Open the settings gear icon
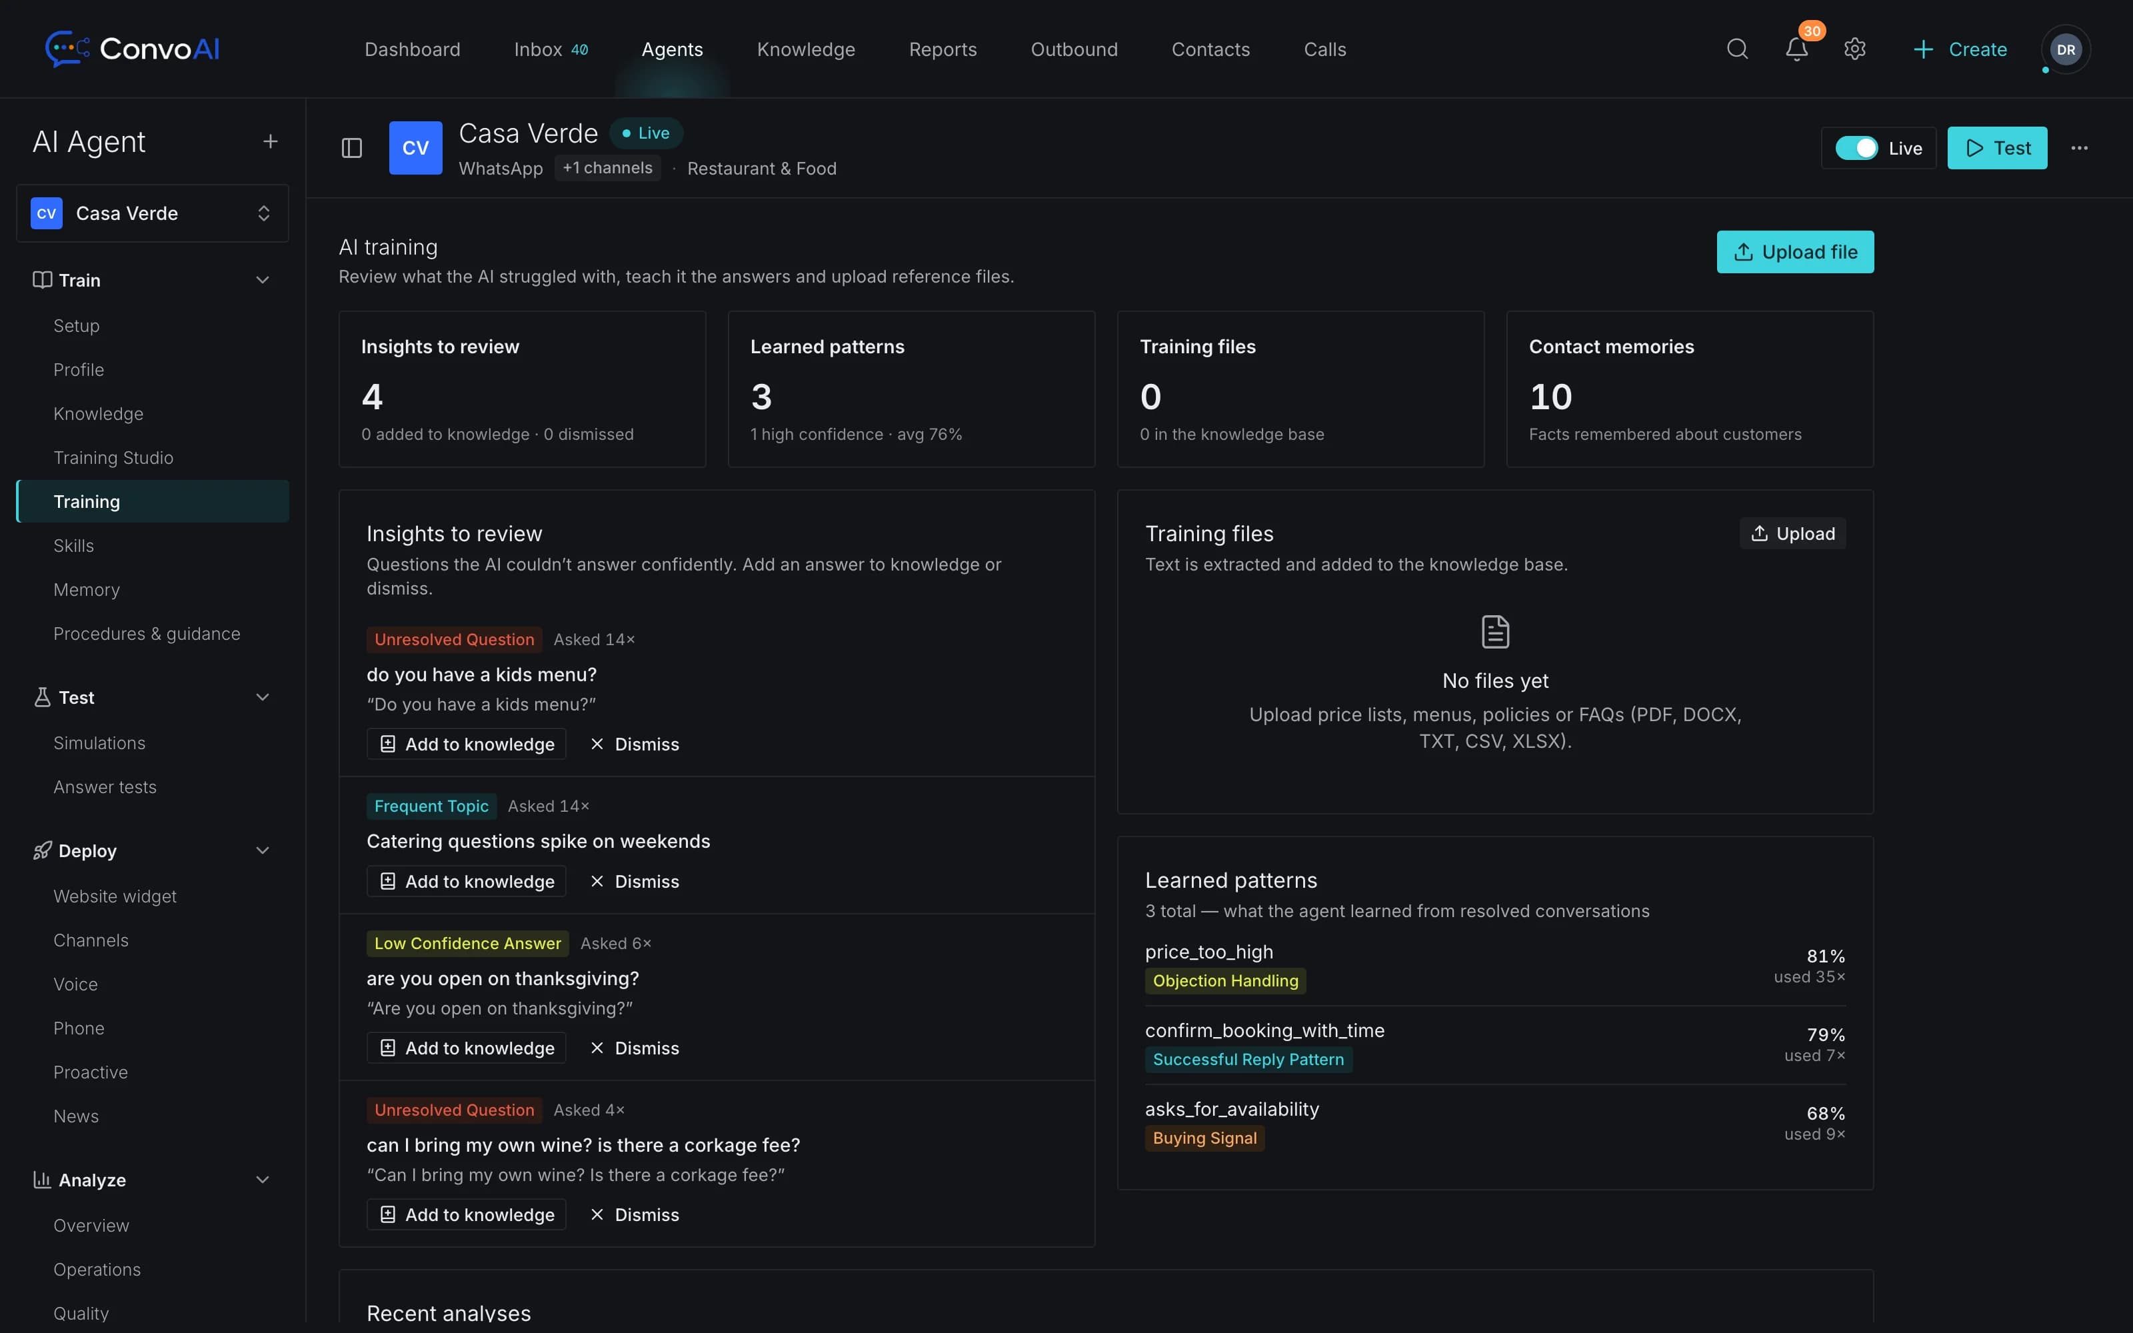2133x1333 pixels. coord(1855,49)
